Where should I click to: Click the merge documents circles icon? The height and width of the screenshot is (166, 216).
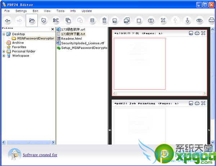[151, 21]
